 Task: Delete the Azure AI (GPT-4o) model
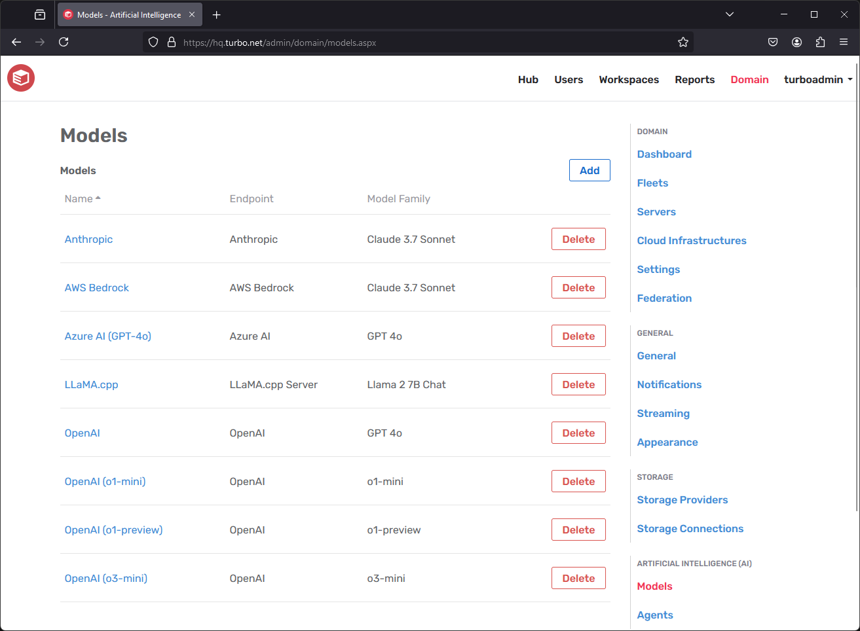pyautogui.click(x=578, y=336)
